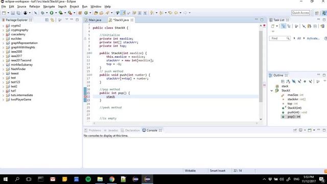
Task: Open the Debug button dropdown arrow
Action: (x=46, y=13)
